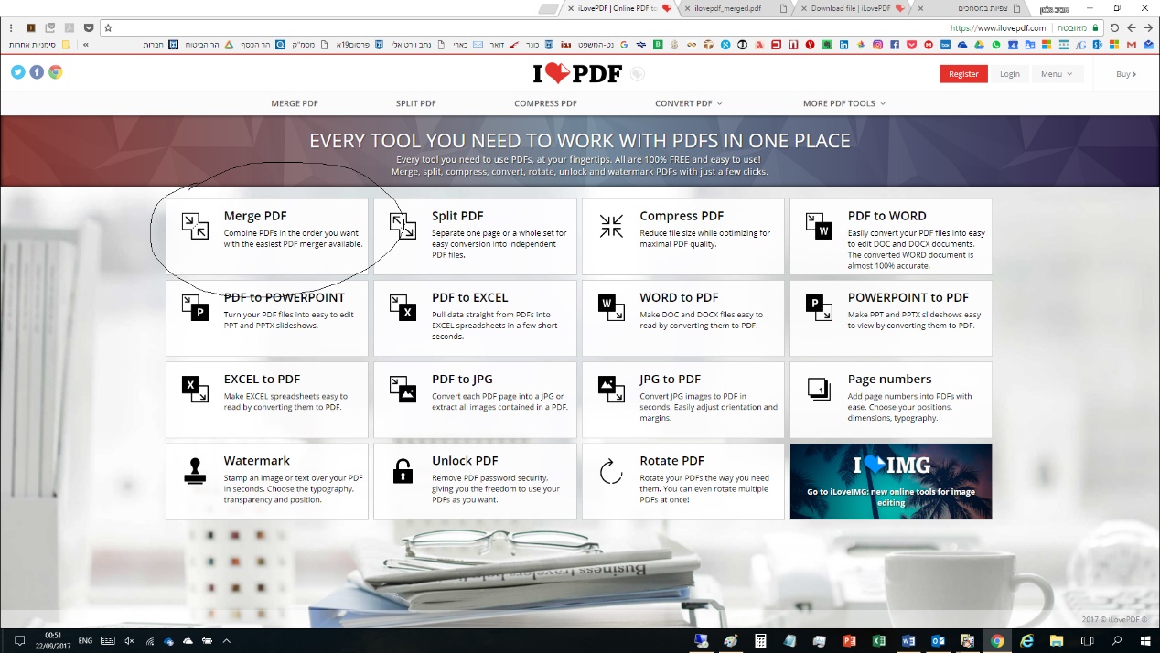The width and height of the screenshot is (1160, 653).
Task: Switch to the iLovePDF | Online PDF tab
Action: coord(618,8)
